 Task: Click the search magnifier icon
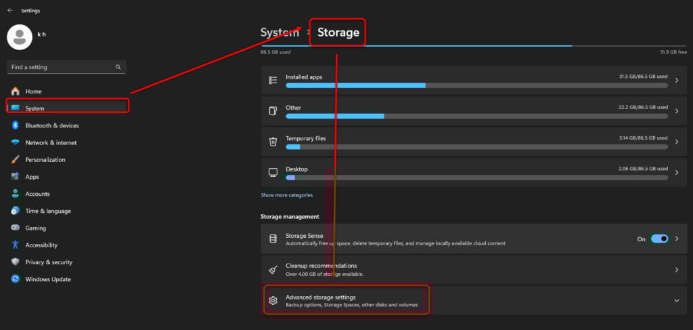tap(118, 67)
